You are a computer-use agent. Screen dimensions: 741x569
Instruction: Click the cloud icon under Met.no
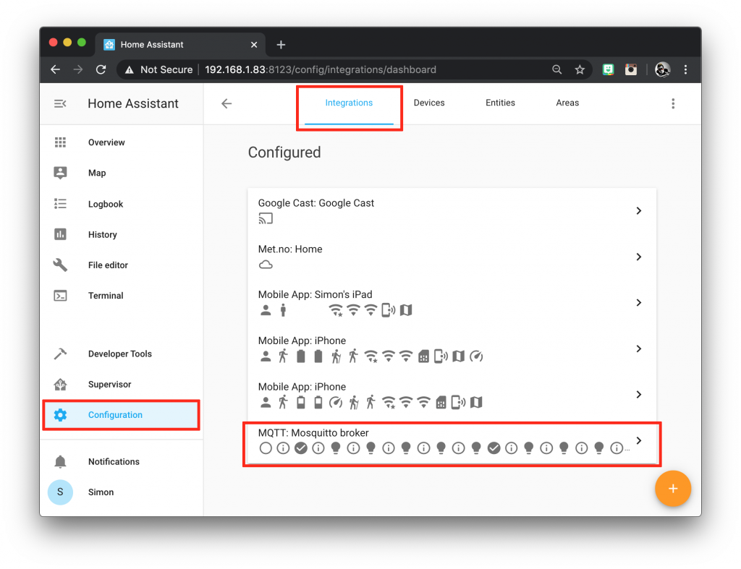(266, 265)
